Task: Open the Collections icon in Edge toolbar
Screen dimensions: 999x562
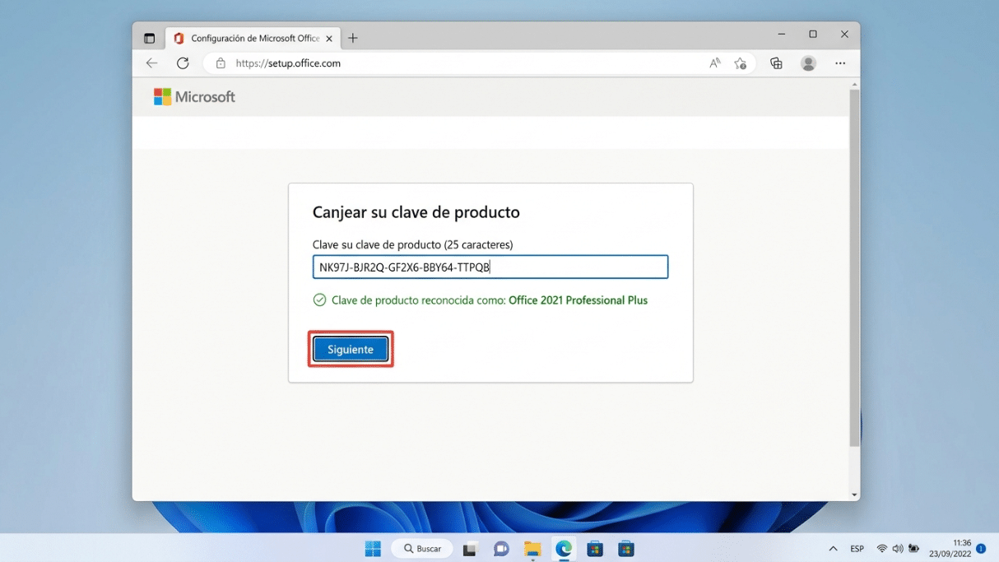Action: point(775,63)
